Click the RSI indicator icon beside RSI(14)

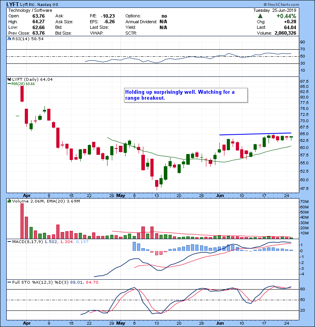coord(9,39)
